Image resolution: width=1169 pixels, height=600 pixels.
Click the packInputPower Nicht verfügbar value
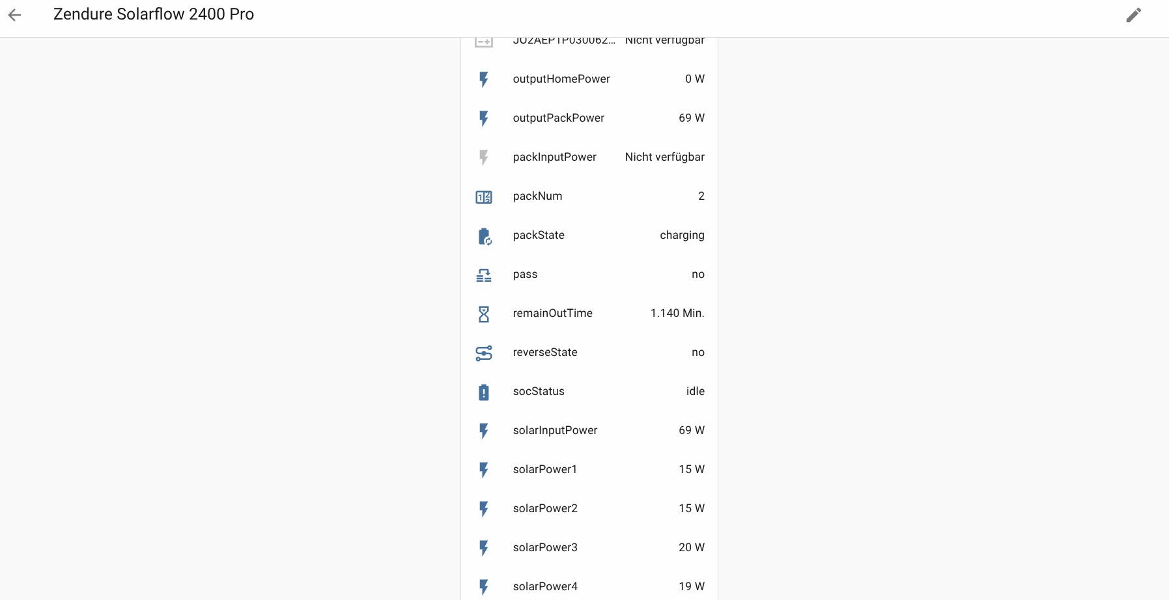(664, 157)
